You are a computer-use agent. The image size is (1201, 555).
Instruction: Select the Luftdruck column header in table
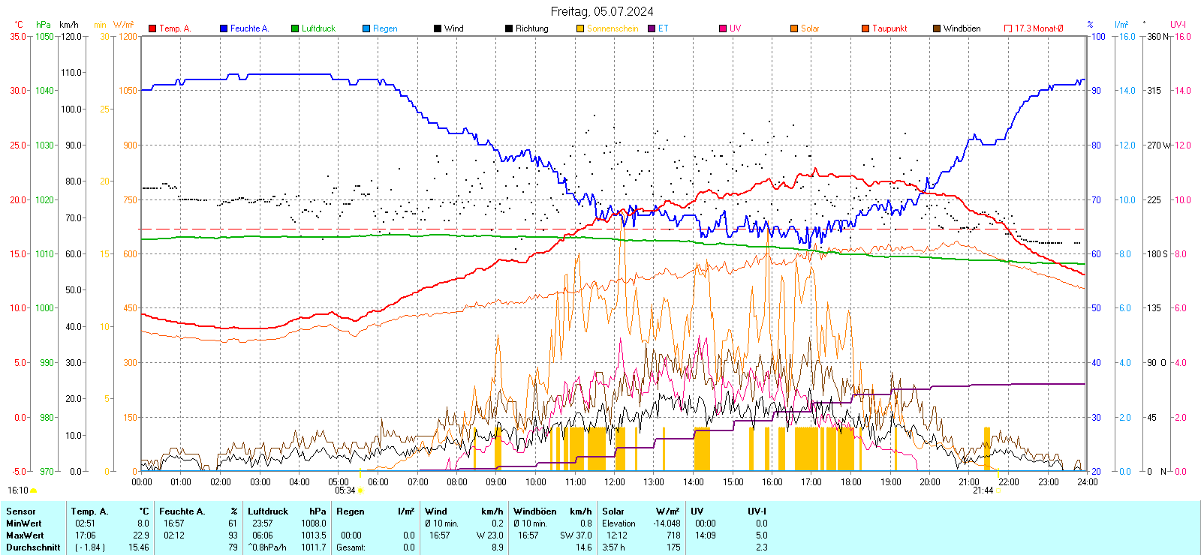coord(268,511)
